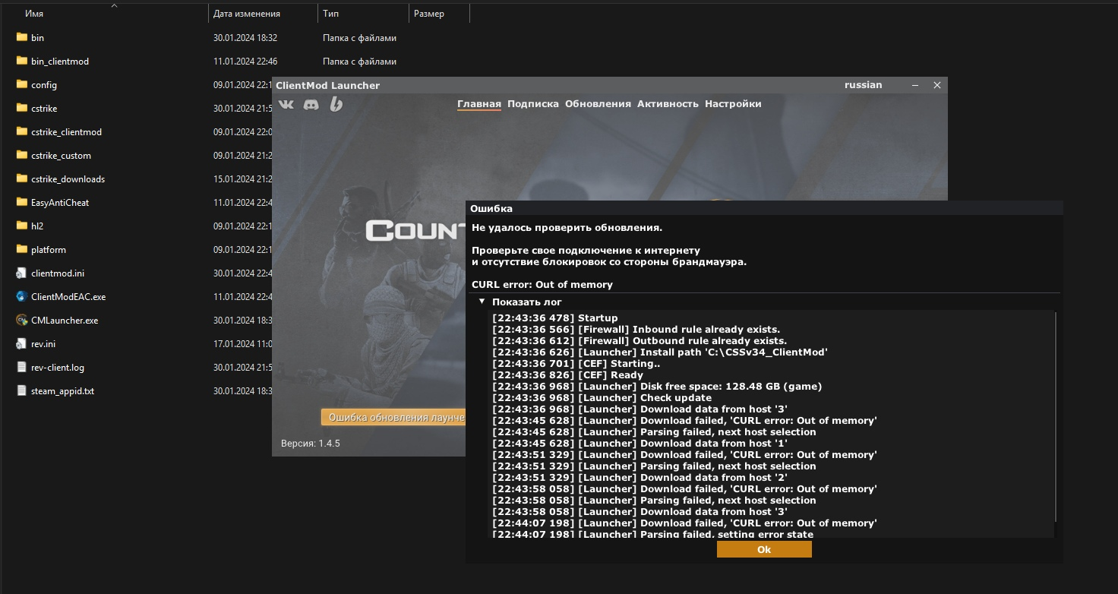Click the steam_appid.txt file name
This screenshot has width=1118, height=594.
coord(62,391)
